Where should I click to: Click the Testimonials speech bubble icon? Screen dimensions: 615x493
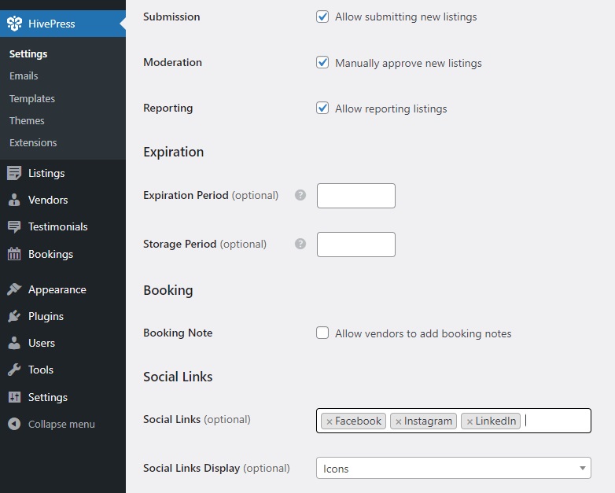pos(14,226)
